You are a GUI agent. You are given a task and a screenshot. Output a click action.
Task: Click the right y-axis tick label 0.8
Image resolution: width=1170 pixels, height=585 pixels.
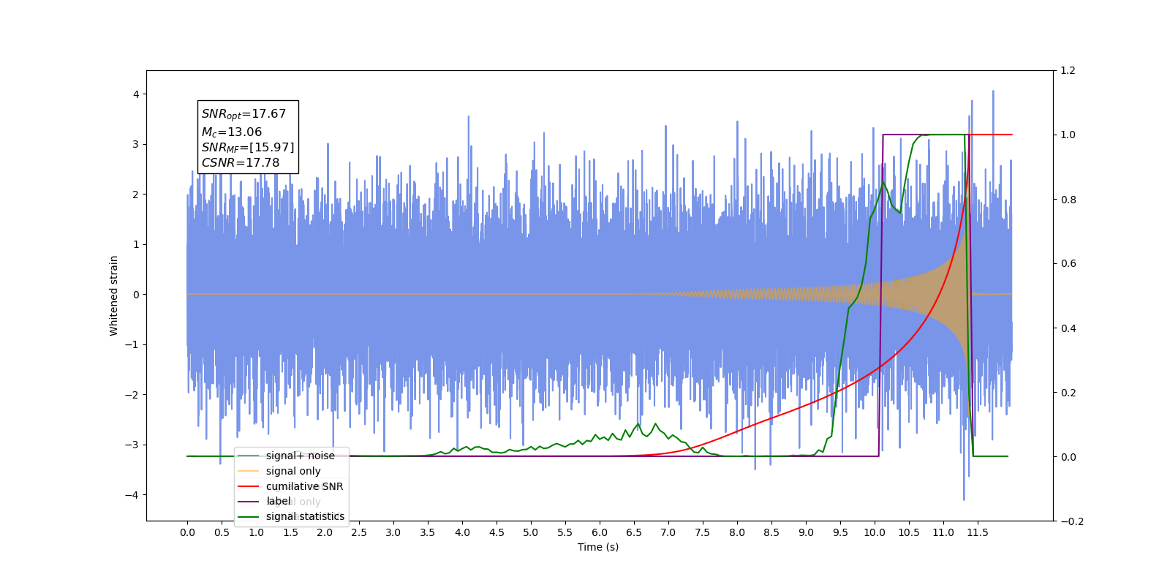coord(1068,200)
